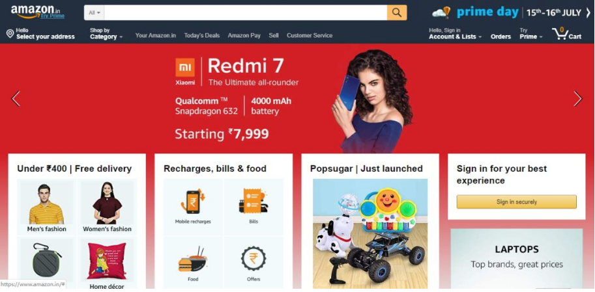Open the All search category dropdown
Image resolution: width=595 pixels, height=292 pixels.
[94, 12]
